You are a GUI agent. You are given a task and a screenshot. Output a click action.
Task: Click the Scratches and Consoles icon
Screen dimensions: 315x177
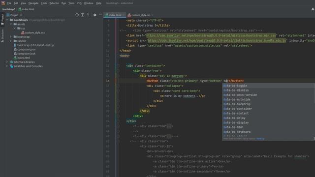pyautogui.click(x=11, y=66)
